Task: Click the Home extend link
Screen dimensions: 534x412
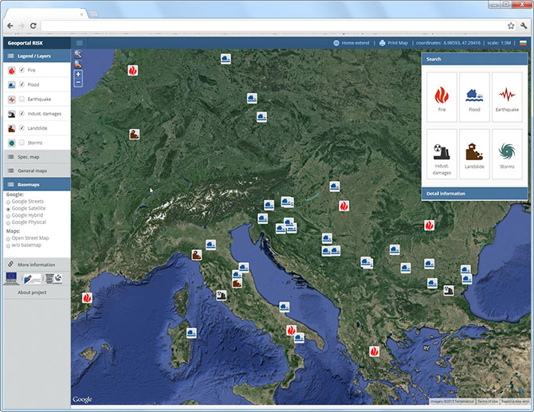Action: 355,43
